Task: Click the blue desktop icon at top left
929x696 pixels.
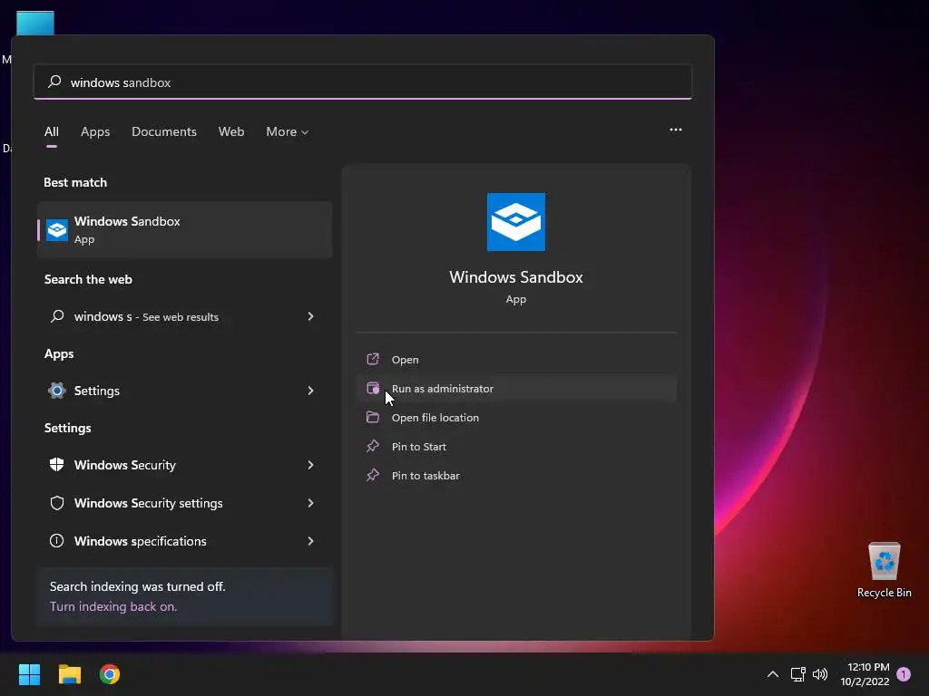Action: point(35,23)
